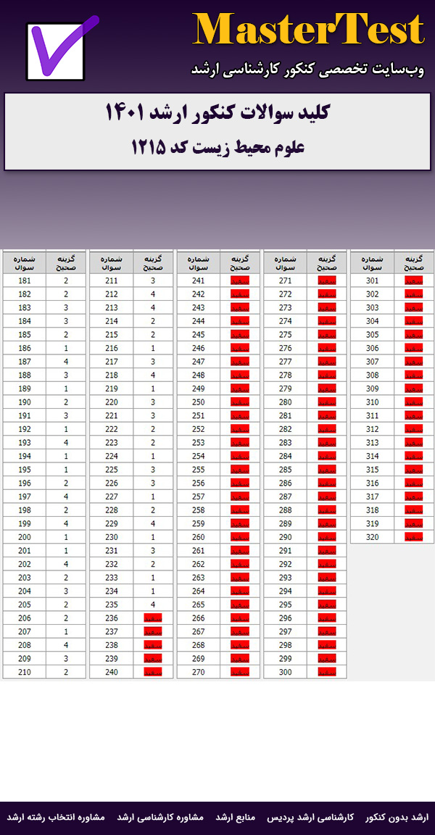
Task: Select the red answer cell for question 236
Action: [x=153, y=618]
